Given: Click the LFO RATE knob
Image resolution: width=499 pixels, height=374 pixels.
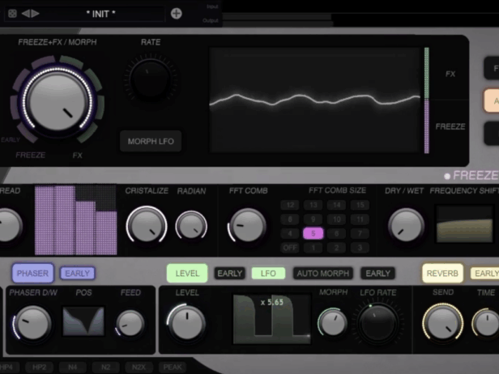Looking at the screenshot, I should tap(377, 324).
